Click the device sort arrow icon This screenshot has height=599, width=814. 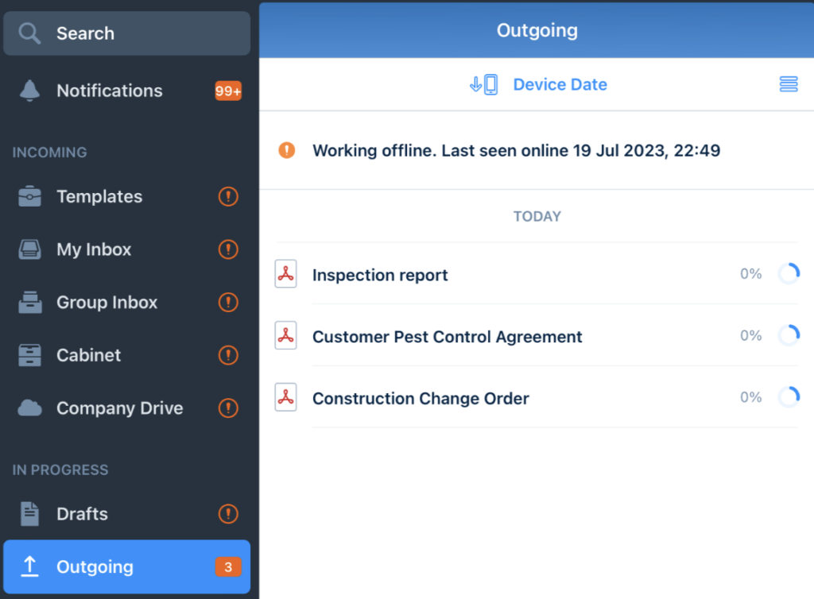click(483, 84)
